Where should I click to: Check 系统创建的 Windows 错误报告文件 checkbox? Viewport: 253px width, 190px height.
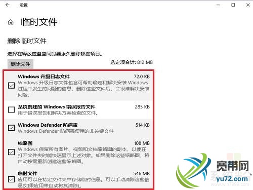click(x=11, y=109)
